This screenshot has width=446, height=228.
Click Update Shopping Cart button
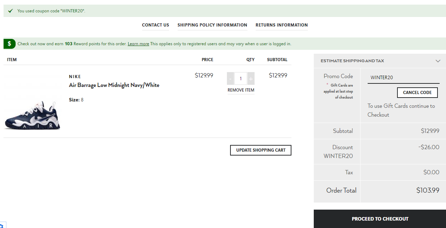click(x=261, y=150)
